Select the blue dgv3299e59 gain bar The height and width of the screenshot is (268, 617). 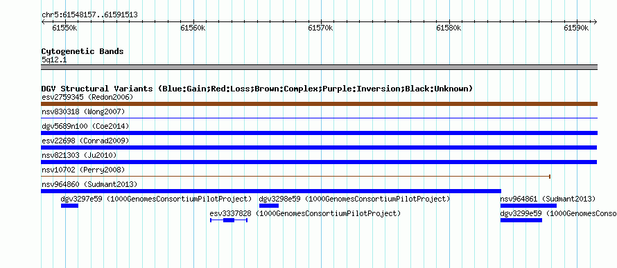tap(521, 220)
